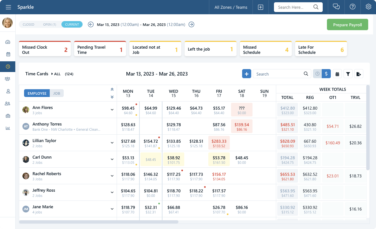Screen dimensions: 376x229
Task: Open the Late For Schedule card
Action: (x=321, y=49)
